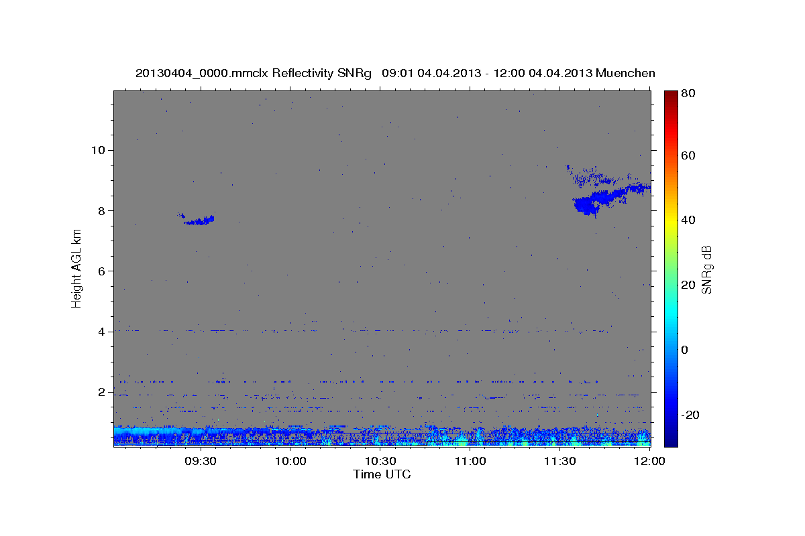Viewport: 805px width, 536px height.
Task: Click the height tick label 2
Action: coord(103,392)
